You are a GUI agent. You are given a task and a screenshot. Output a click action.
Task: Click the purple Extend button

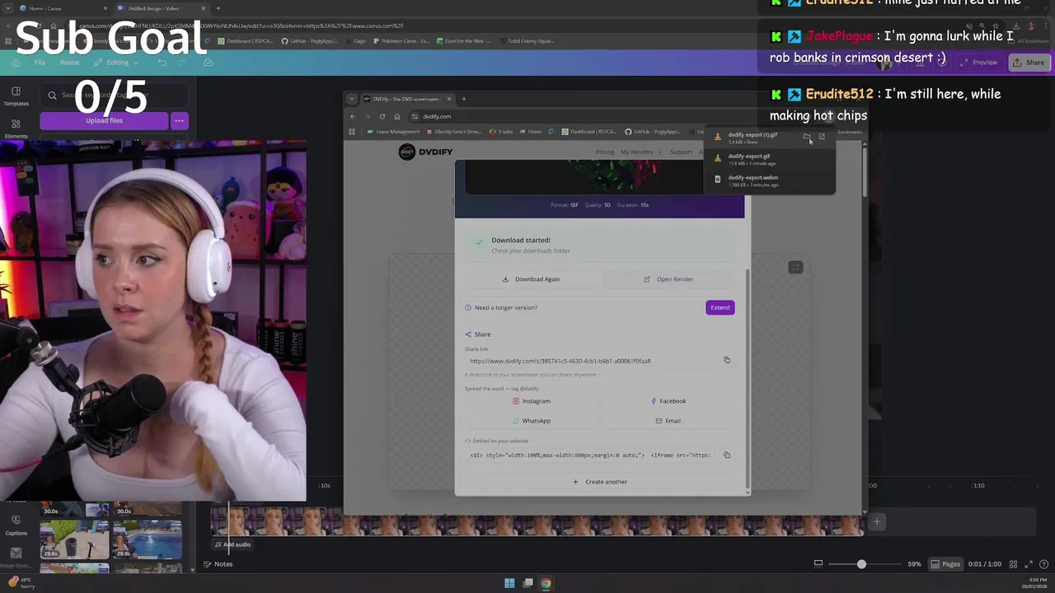tap(720, 307)
